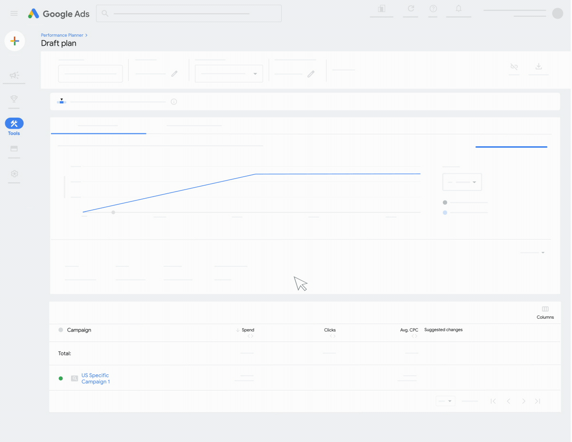Open the help question mark icon
The width and height of the screenshot is (572, 442).
pyautogui.click(x=433, y=9)
